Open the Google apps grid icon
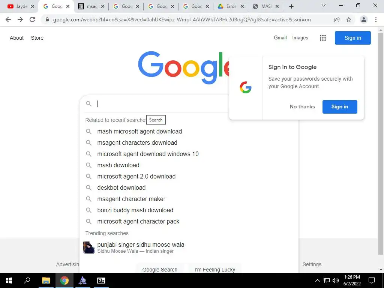Image resolution: width=384 pixels, height=288 pixels. [x=323, y=38]
